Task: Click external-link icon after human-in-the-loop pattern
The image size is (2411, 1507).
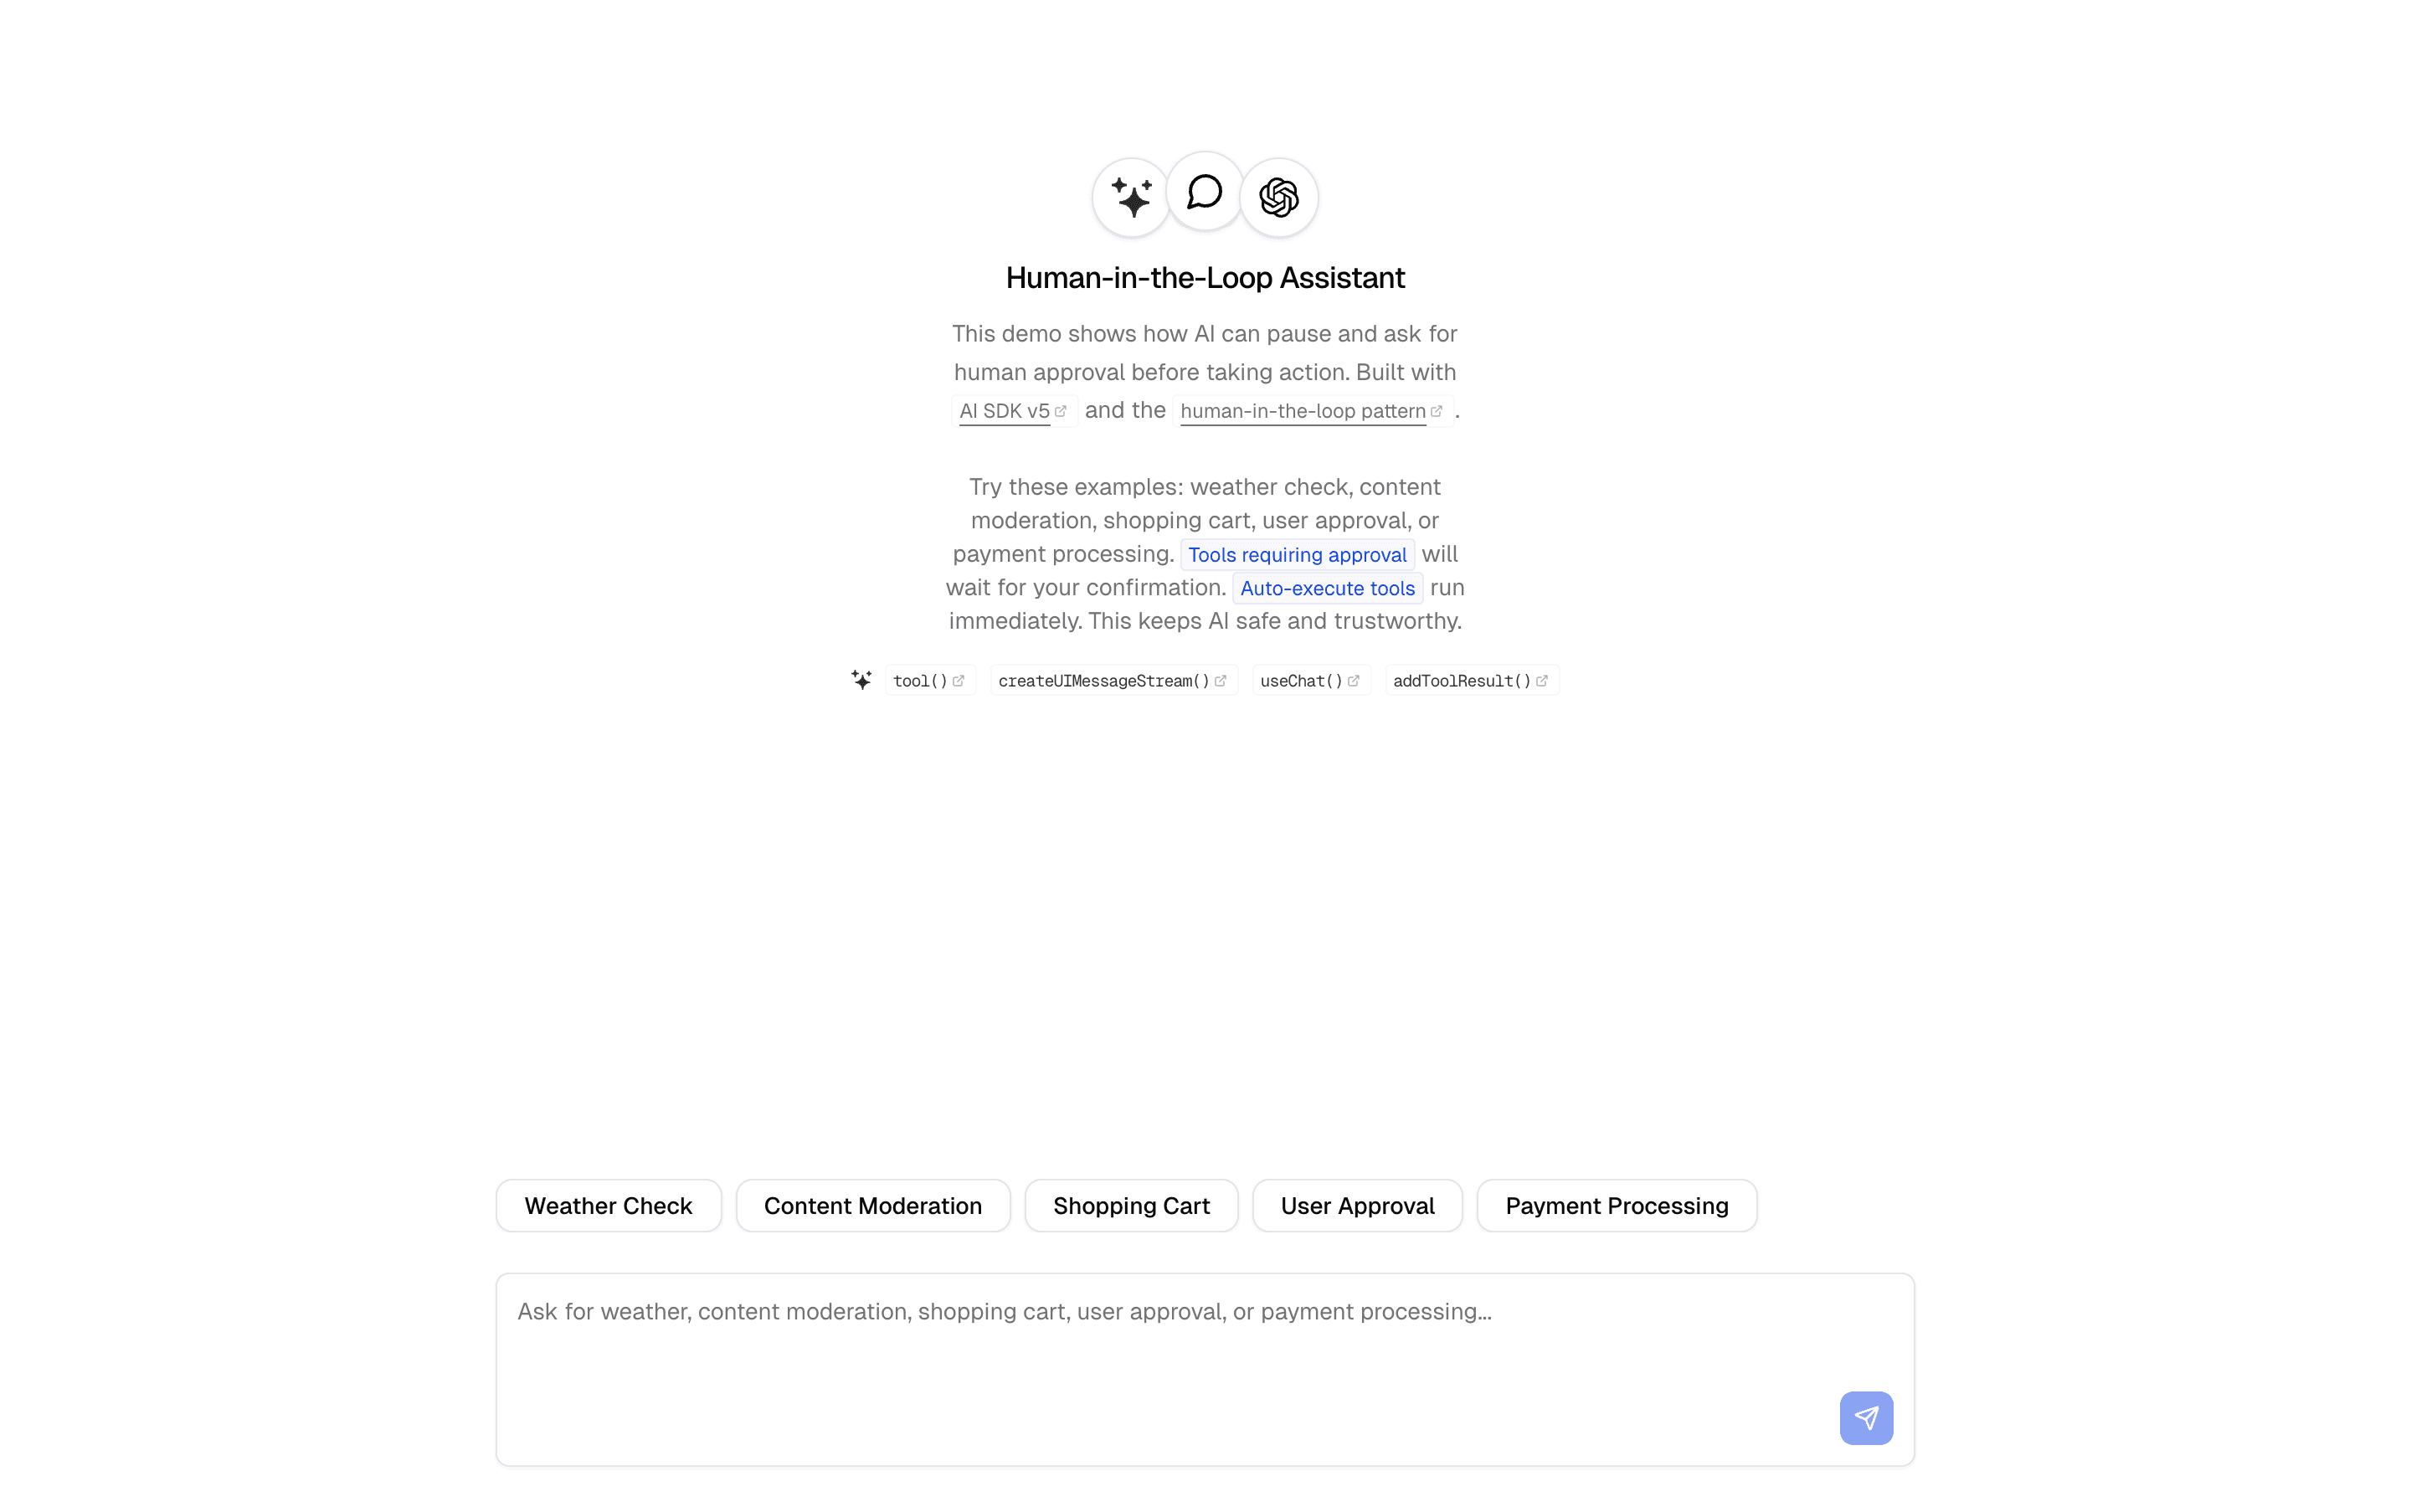Action: [1437, 410]
